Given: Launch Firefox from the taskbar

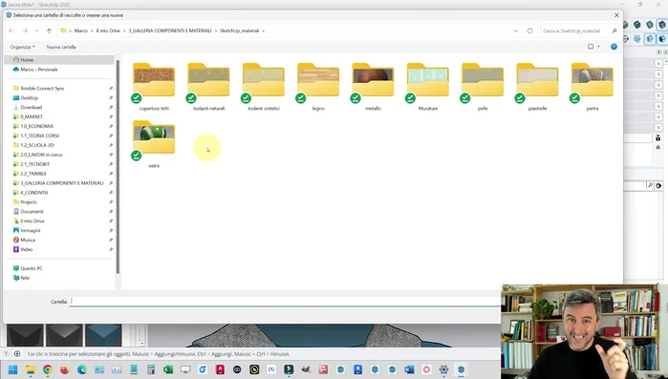Looking at the screenshot, I should [x=65, y=369].
